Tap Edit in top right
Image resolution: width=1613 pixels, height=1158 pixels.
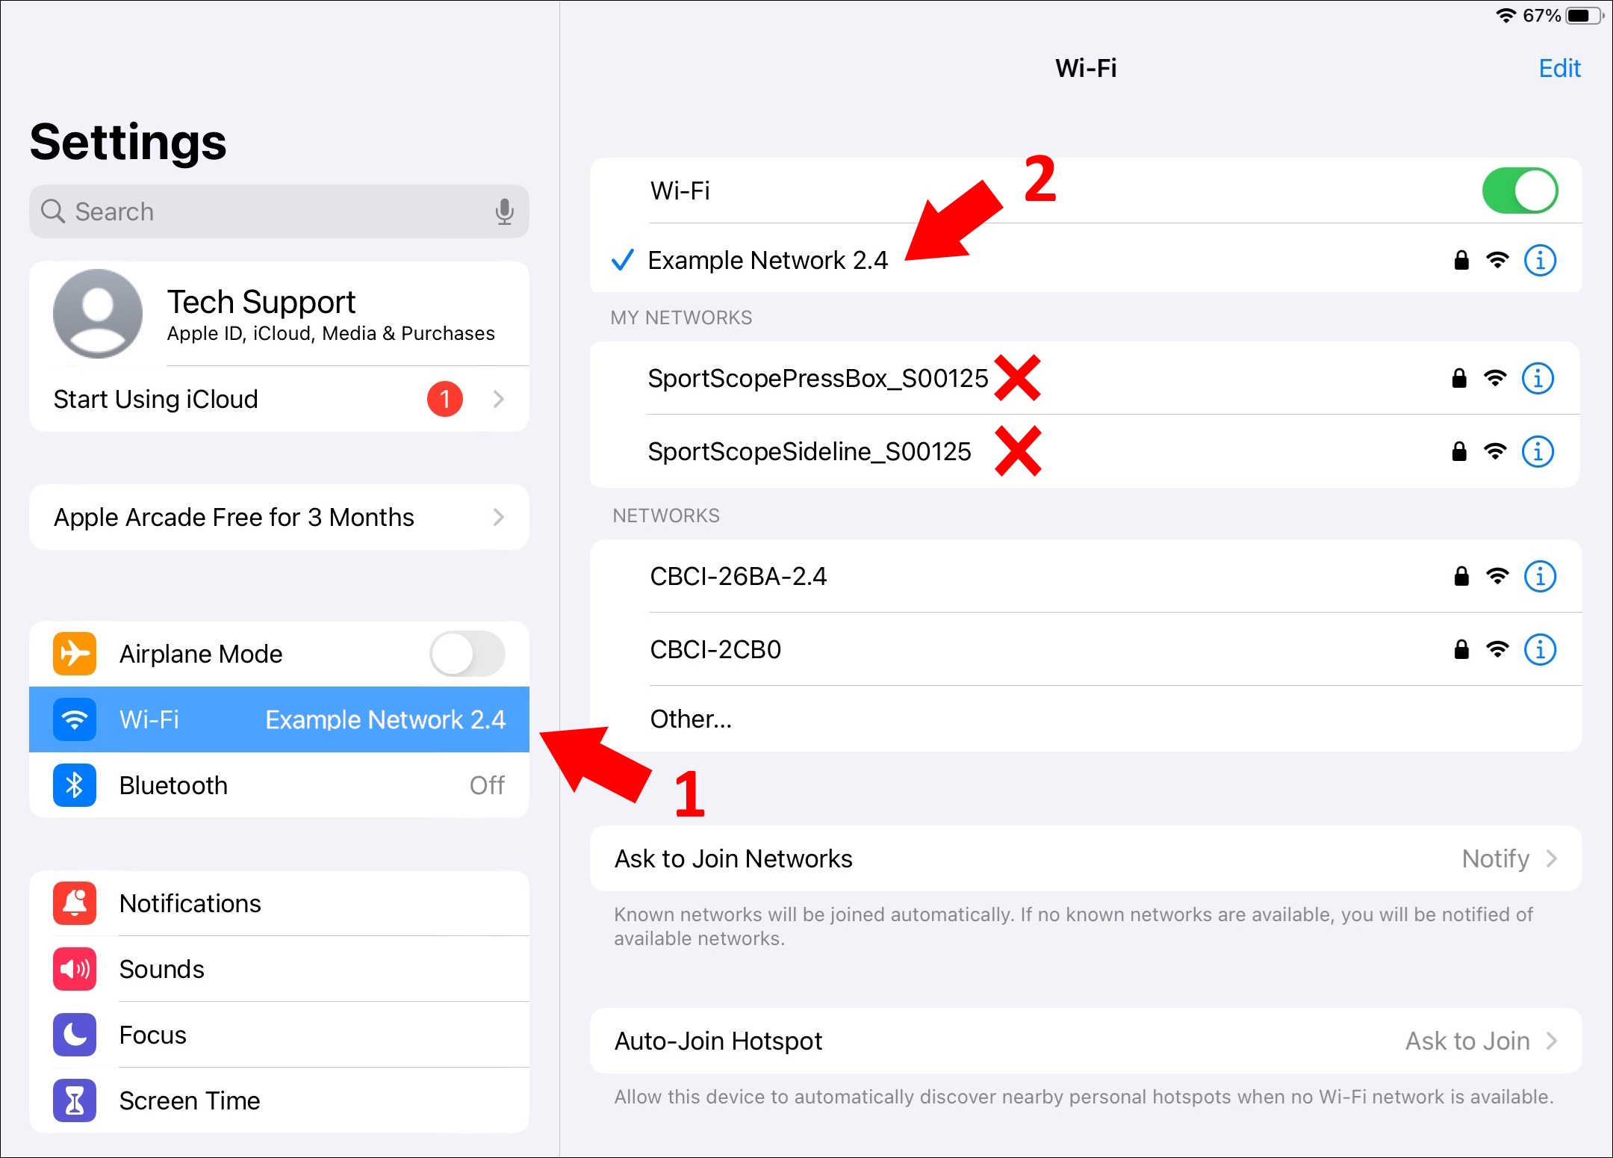tap(1558, 69)
